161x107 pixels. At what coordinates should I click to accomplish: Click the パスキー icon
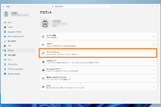click(x=43, y=87)
